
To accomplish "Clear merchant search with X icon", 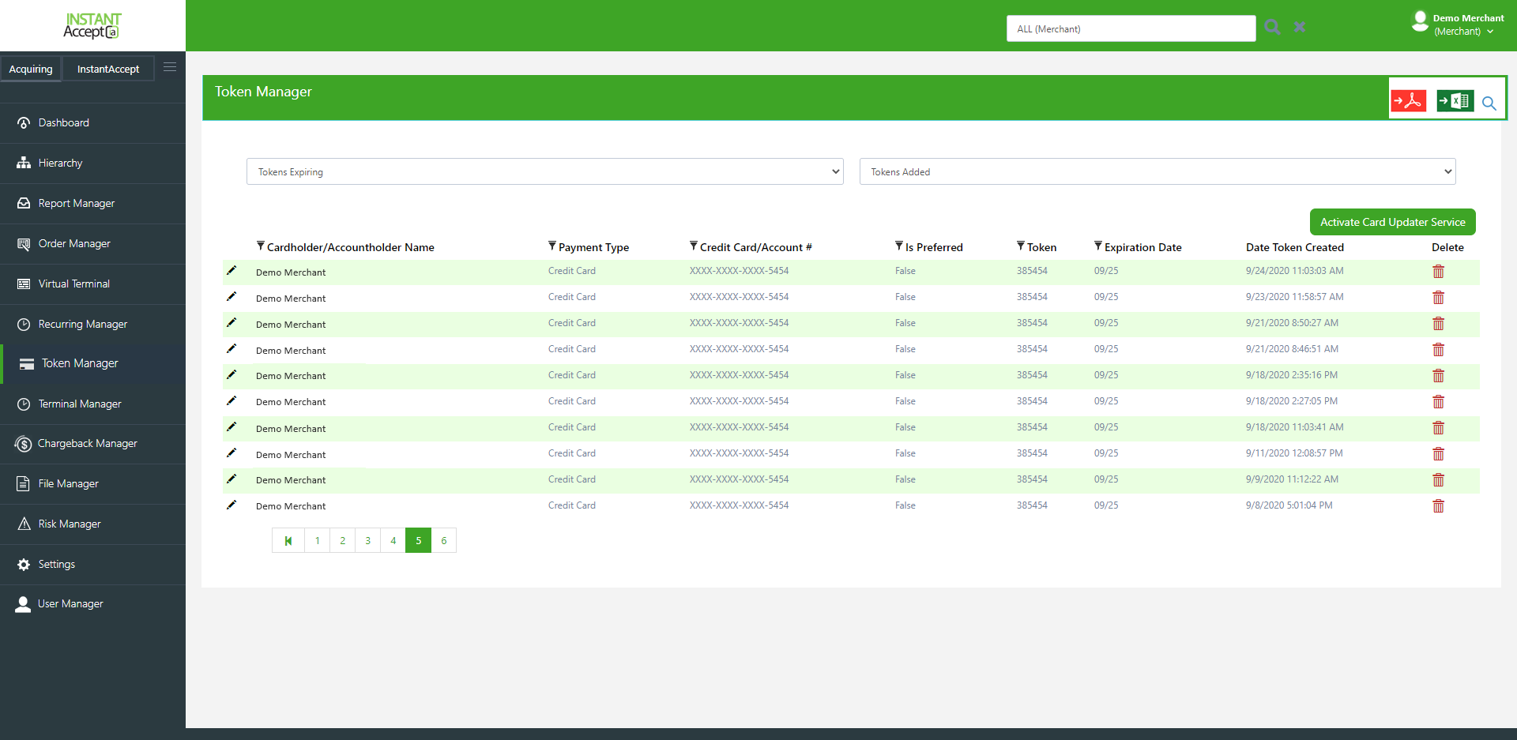I will 1300,28.
